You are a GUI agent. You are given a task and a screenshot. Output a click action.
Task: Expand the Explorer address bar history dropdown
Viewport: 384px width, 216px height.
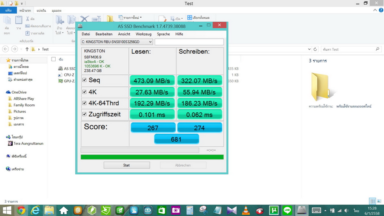[x=309, y=49]
